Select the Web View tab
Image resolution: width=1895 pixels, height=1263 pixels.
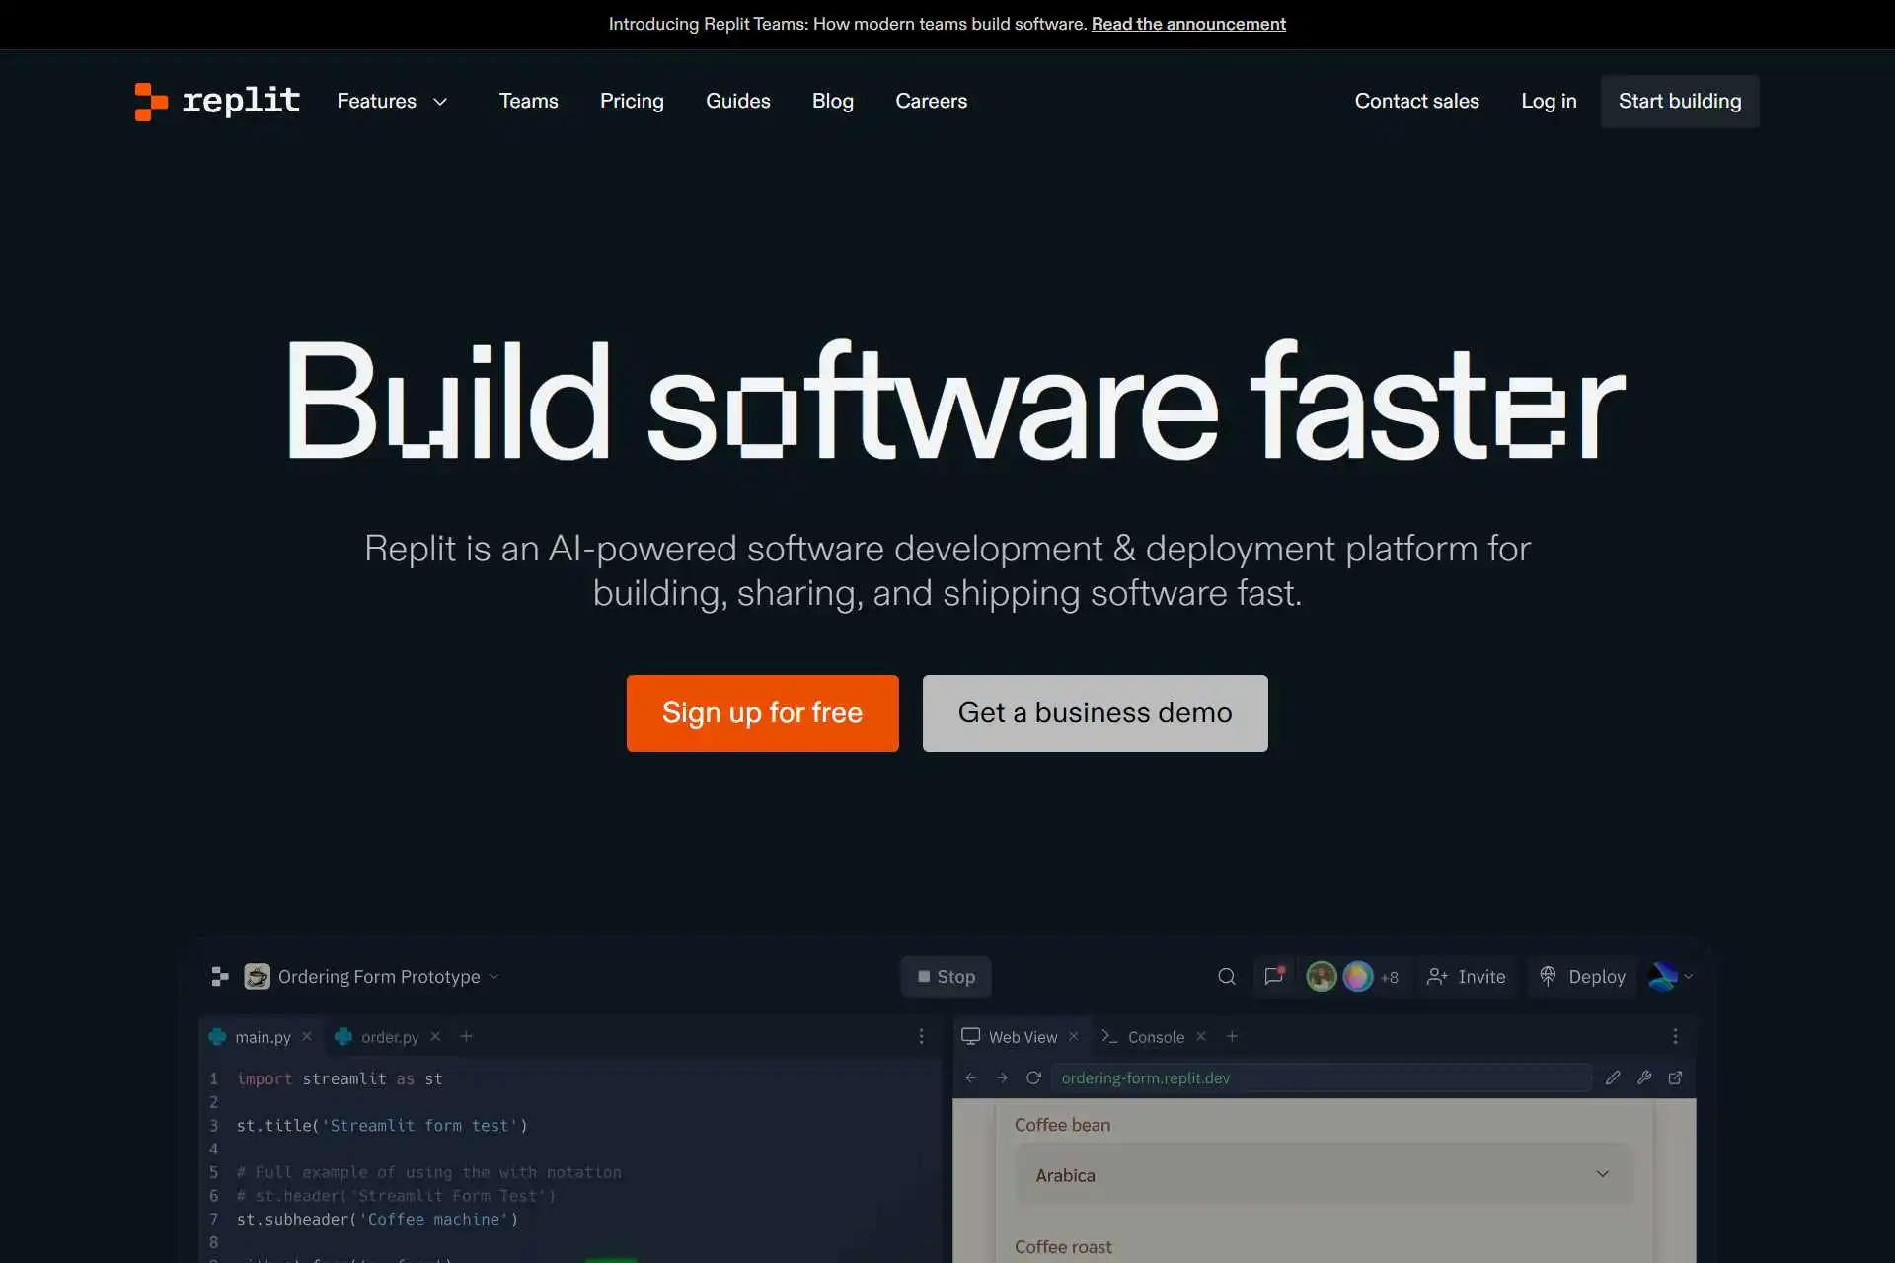click(1010, 1036)
